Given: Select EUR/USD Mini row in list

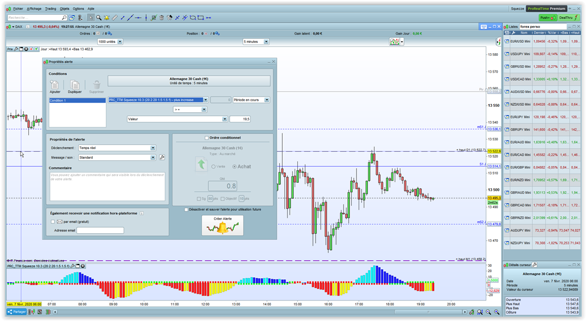Looking at the screenshot, I should [542, 41].
